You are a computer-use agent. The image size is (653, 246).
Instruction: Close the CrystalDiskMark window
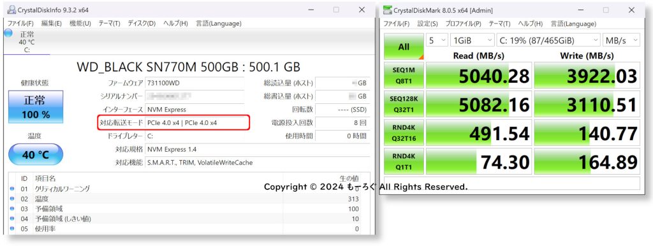631,10
